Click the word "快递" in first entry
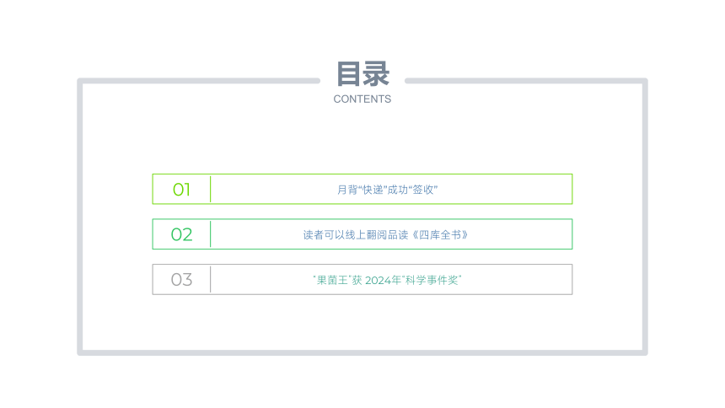Image resolution: width=725 pixels, height=408 pixels. click(x=373, y=190)
